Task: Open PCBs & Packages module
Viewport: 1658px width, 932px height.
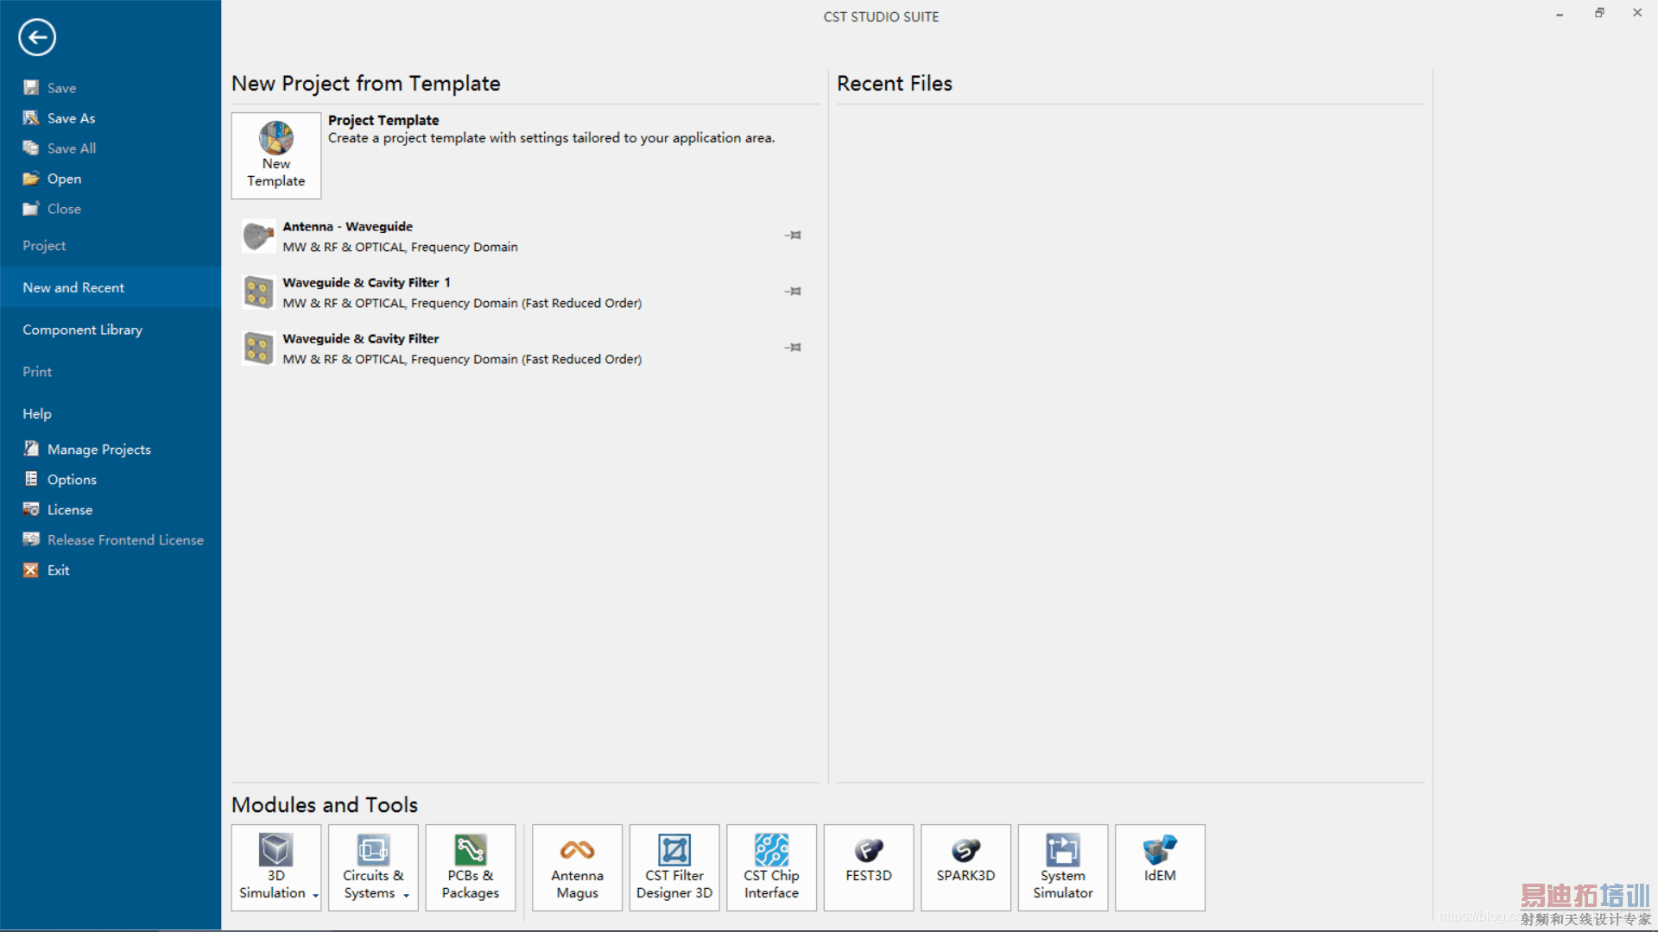Action: 471,867
